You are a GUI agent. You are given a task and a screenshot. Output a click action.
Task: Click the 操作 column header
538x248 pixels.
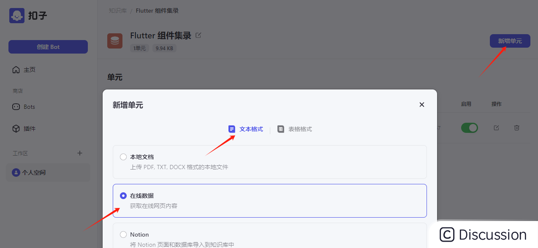(x=497, y=104)
